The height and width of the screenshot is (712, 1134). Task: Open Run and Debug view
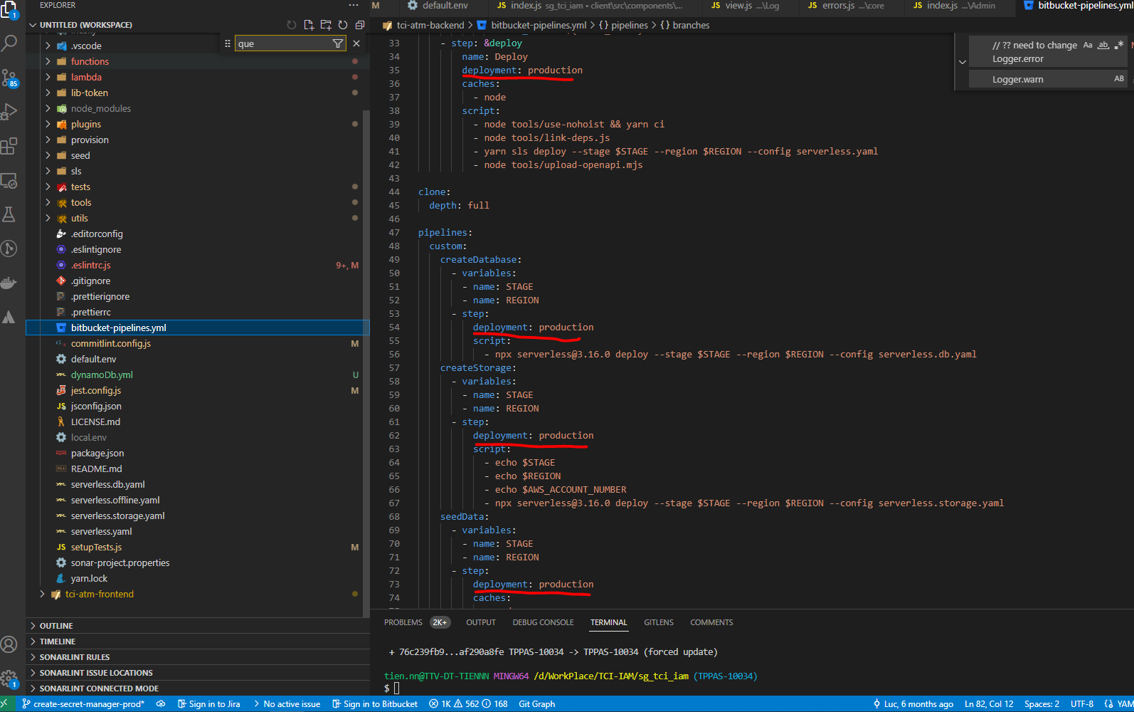pos(9,112)
